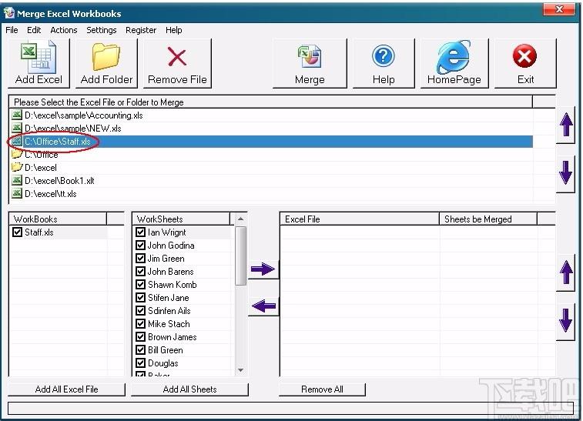Click the WorkBooks column header
Viewport: 583px width, 421px height.
point(58,219)
